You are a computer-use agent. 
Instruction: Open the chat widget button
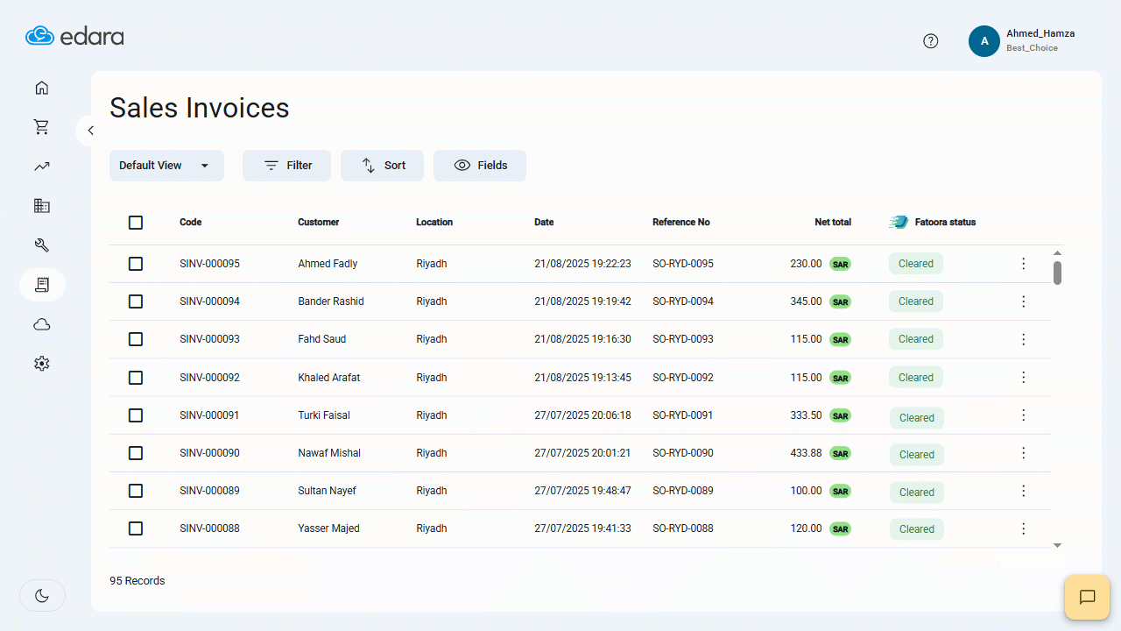click(1087, 598)
